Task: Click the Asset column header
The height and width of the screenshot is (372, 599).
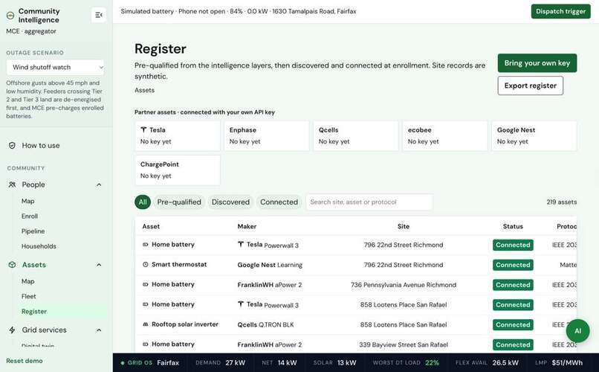Action: click(x=151, y=226)
